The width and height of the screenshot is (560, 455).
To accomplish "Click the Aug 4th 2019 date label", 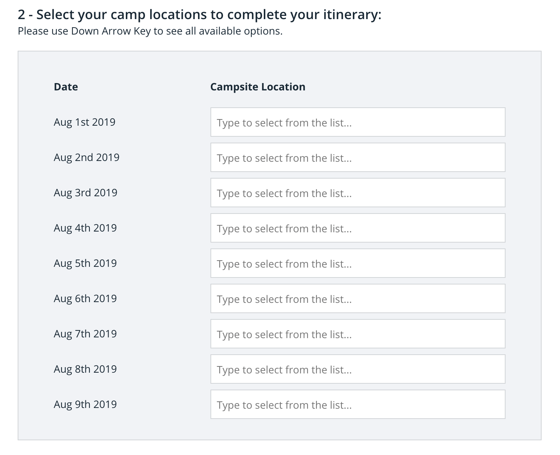I will coord(85,228).
